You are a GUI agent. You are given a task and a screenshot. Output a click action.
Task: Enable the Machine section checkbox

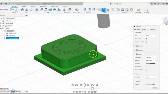(x=137, y=50)
